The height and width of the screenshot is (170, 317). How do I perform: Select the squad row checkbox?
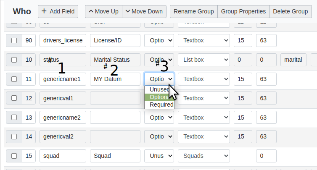14,156
